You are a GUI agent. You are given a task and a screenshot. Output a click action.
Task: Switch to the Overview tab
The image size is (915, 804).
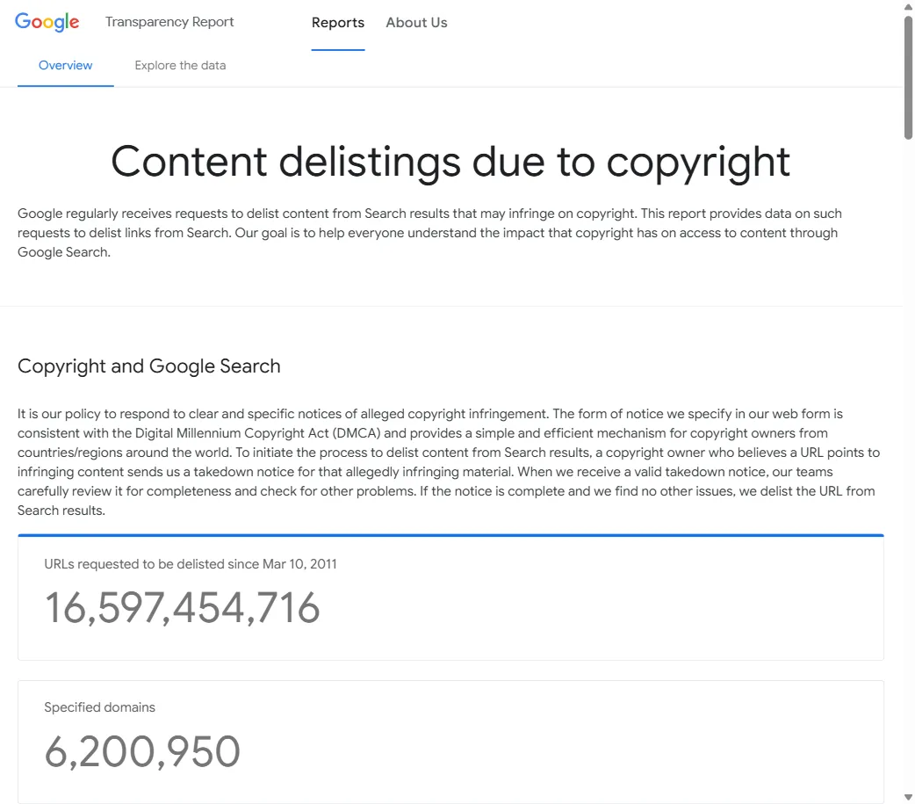click(65, 65)
